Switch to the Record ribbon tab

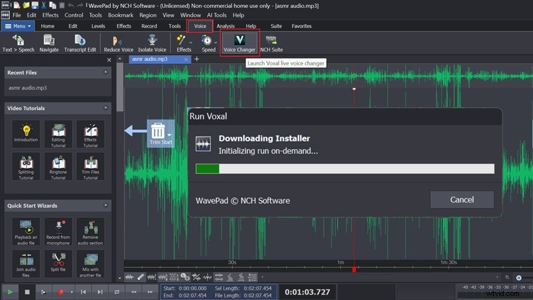pos(149,26)
